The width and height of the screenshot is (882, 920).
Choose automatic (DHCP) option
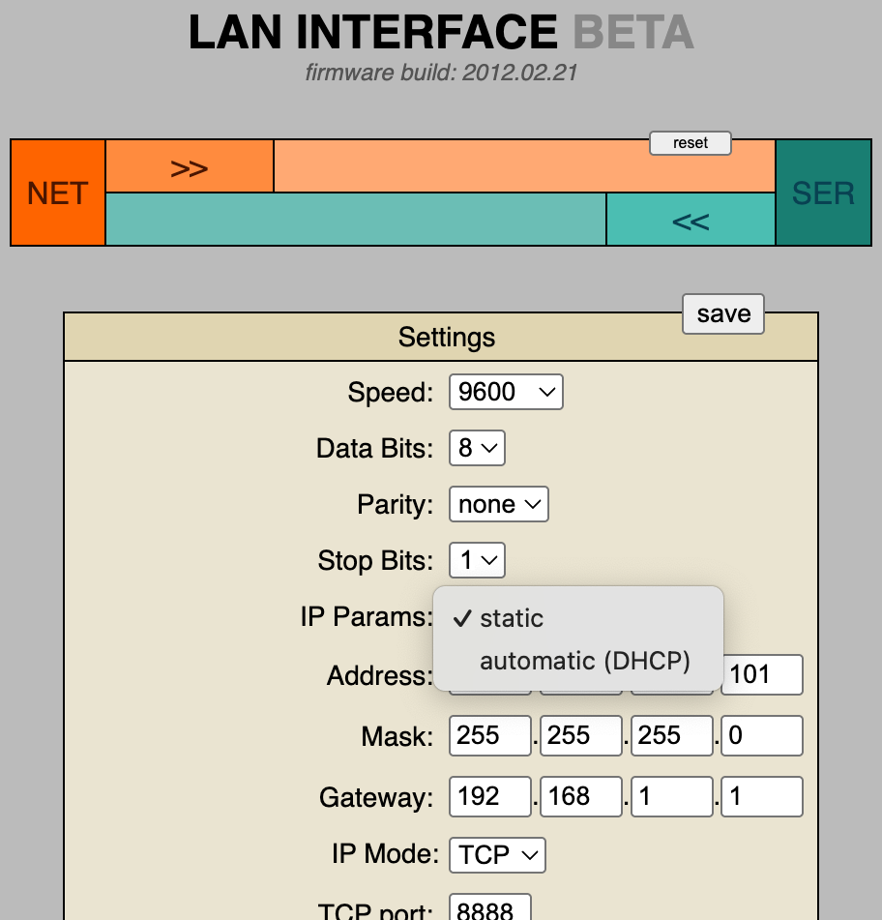coord(585,661)
